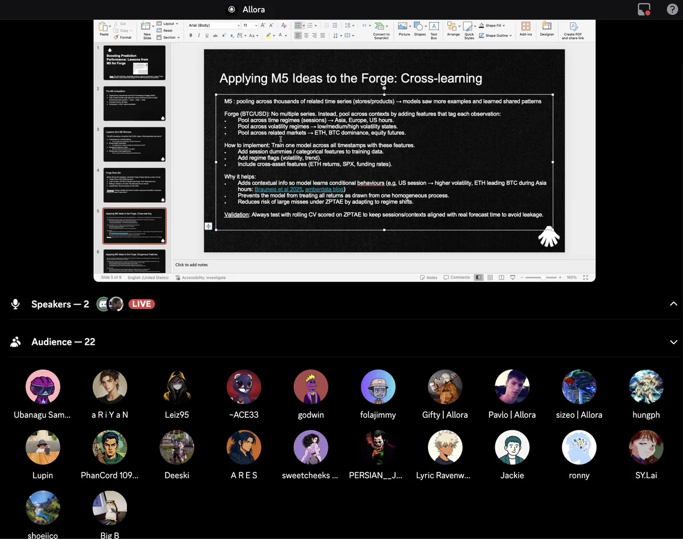Open the Shape Outline dropdown

coord(495,35)
